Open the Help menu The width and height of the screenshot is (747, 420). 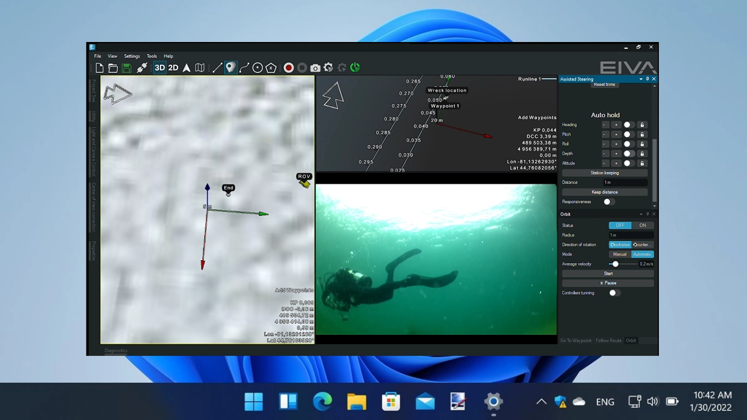coord(169,56)
